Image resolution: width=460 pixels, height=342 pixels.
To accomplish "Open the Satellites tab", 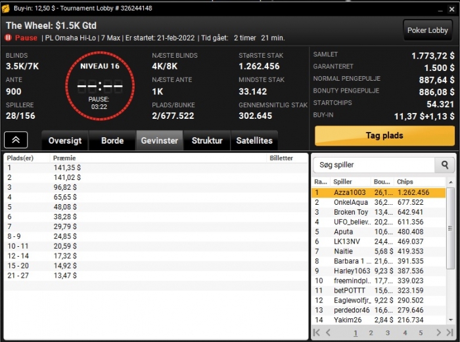I will [x=254, y=140].
